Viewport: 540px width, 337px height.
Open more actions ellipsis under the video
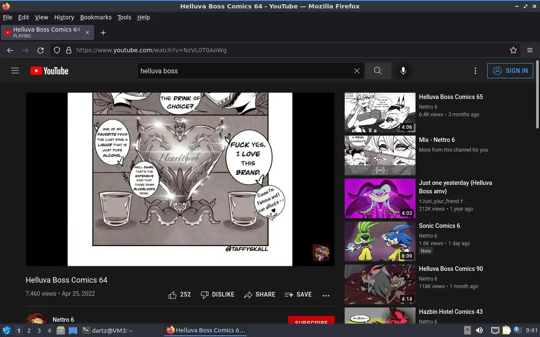click(326, 295)
